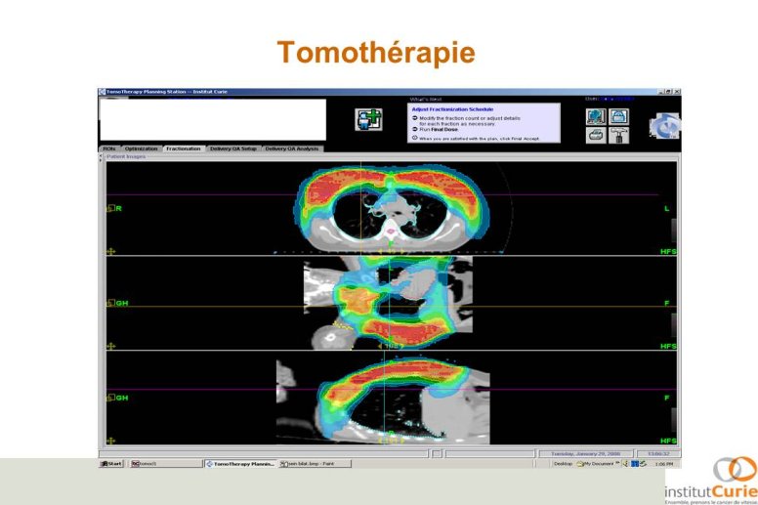Click the coronal view vertical slider
This screenshot has height=505, width=758.
674,325
